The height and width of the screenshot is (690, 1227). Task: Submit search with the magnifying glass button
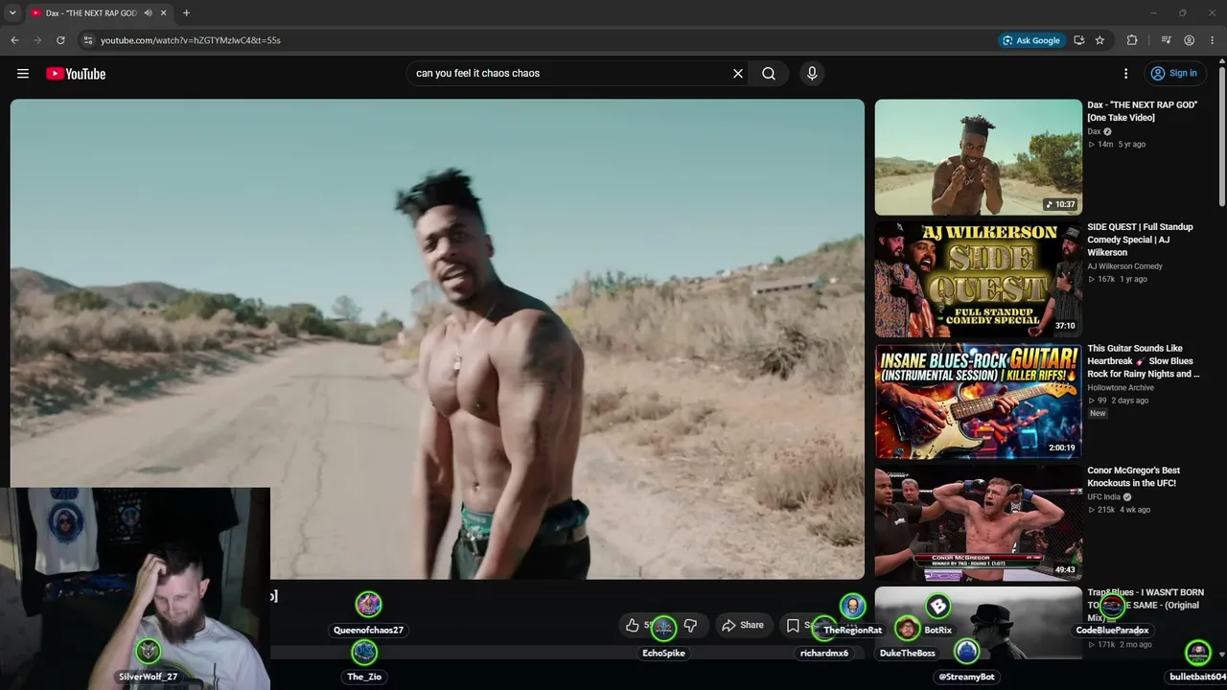pos(769,74)
